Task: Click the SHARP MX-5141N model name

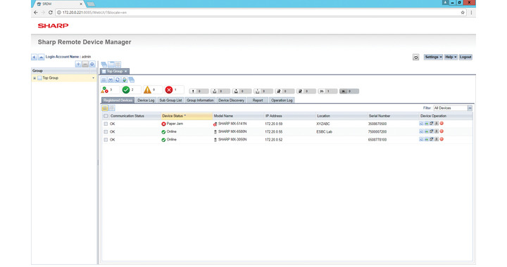Action: coord(232,124)
